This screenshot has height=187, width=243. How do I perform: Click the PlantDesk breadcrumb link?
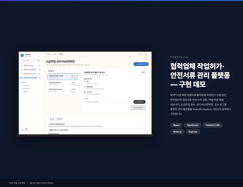48,54
